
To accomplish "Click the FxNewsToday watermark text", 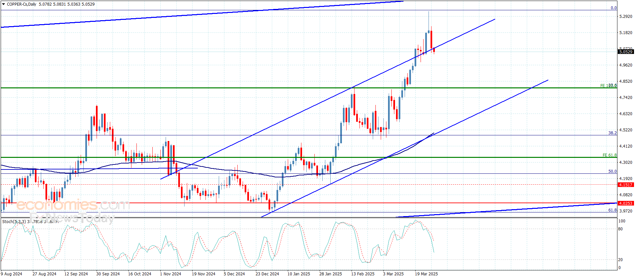I will point(71,218).
